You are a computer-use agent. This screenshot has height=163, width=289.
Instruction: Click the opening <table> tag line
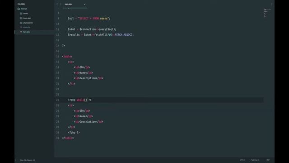point(67,56)
